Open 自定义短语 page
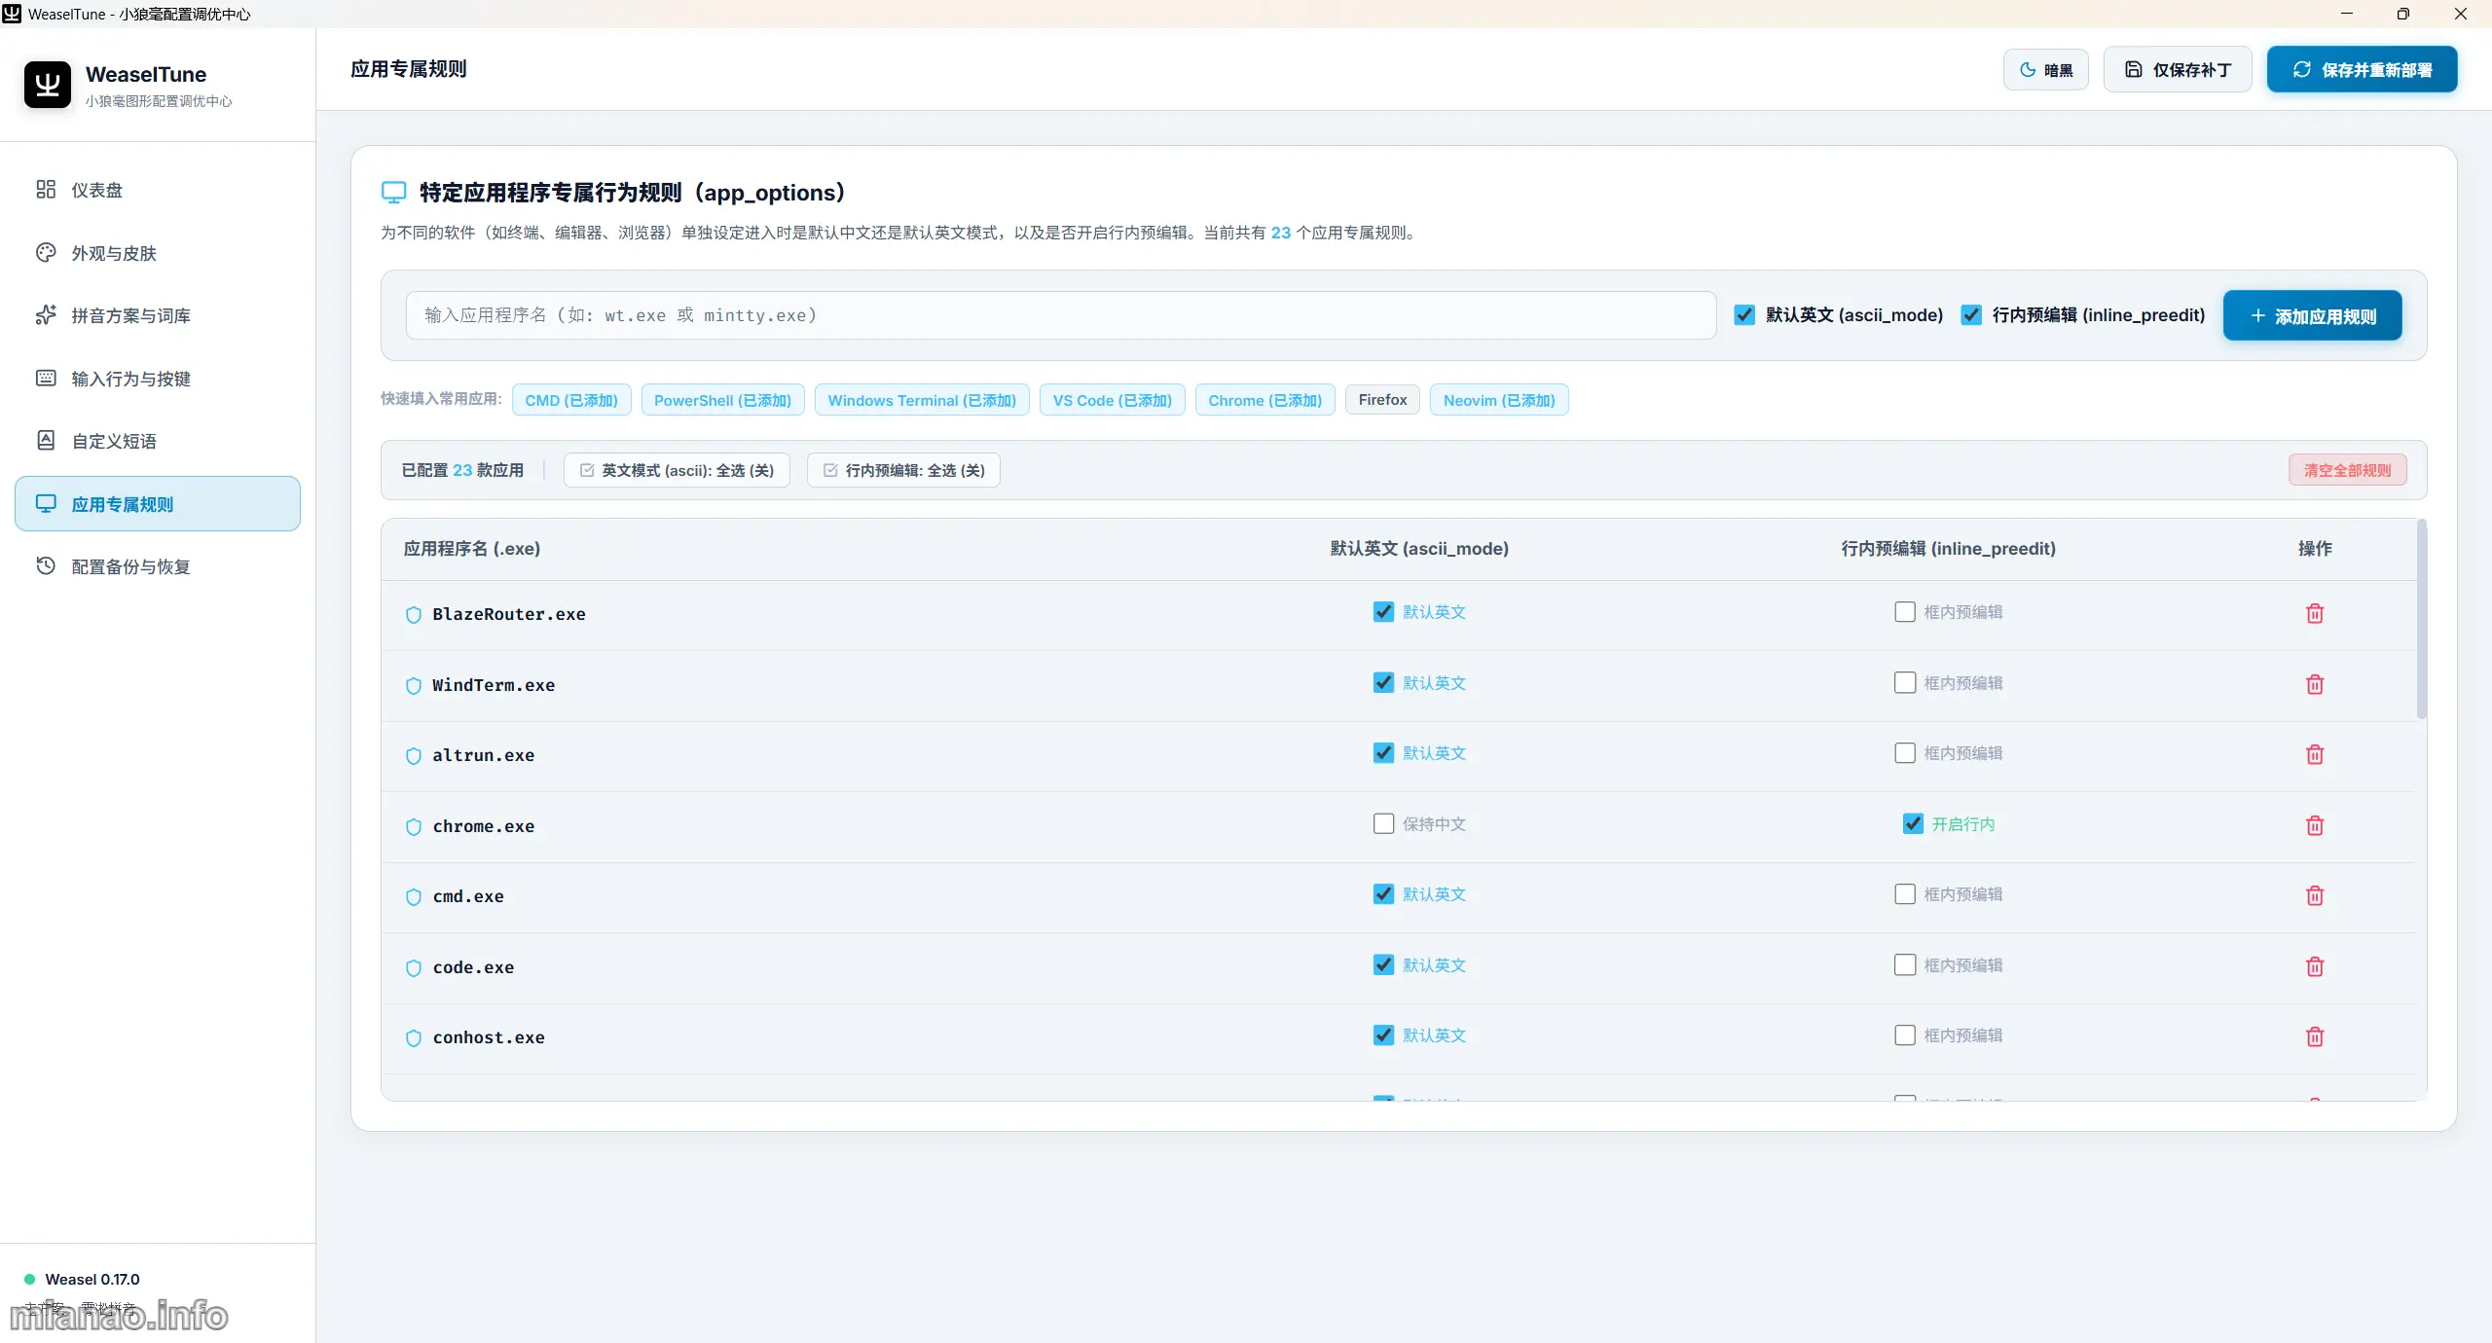This screenshot has height=1343, width=2492. [x=158, y=441]
